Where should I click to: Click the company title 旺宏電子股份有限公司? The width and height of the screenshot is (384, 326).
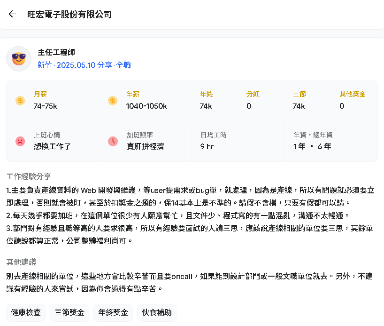point(69,15)
